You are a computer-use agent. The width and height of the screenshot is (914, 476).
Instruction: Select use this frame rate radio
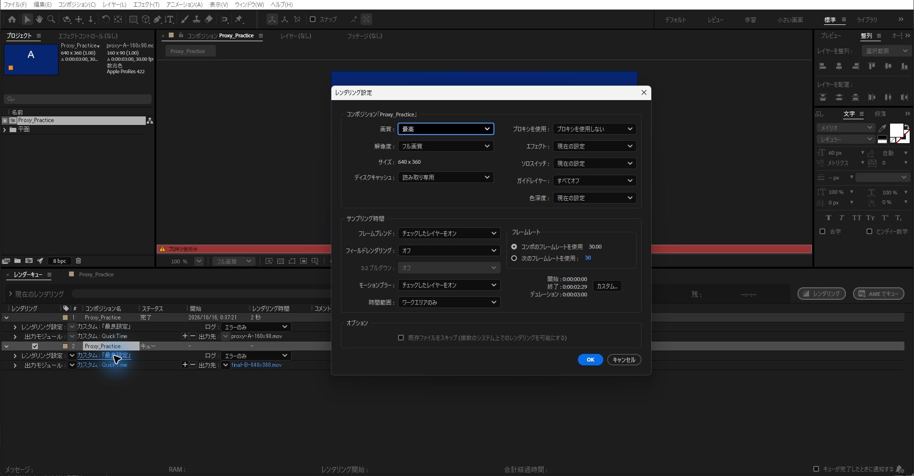(514, 258)
